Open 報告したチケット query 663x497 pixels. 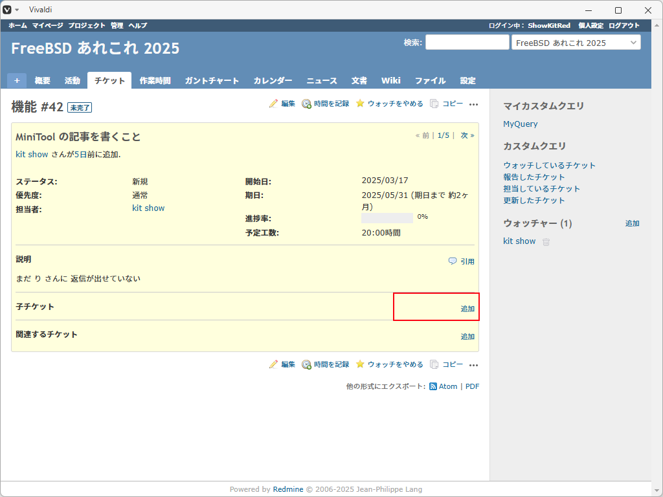pos(534,177)
